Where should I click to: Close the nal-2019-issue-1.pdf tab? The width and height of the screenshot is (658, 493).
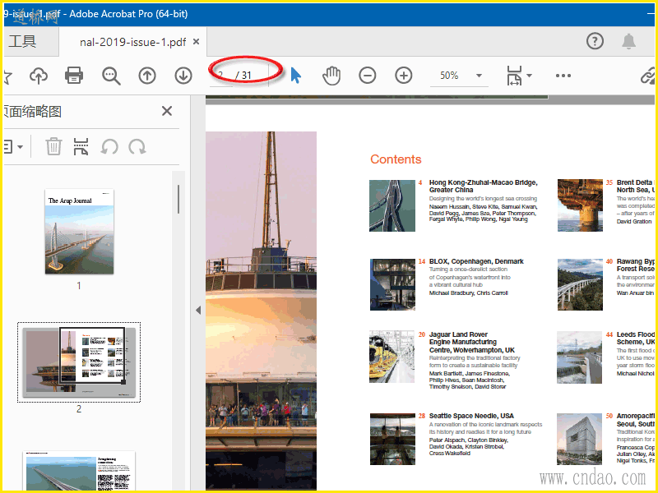click(196, 42)
